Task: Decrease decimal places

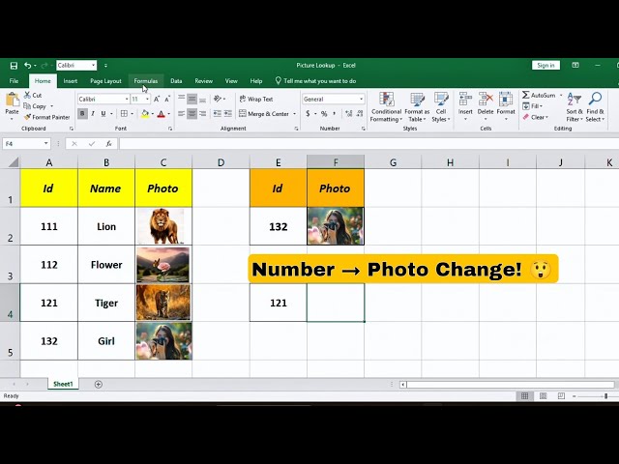Action: click(x=360, y=114)
